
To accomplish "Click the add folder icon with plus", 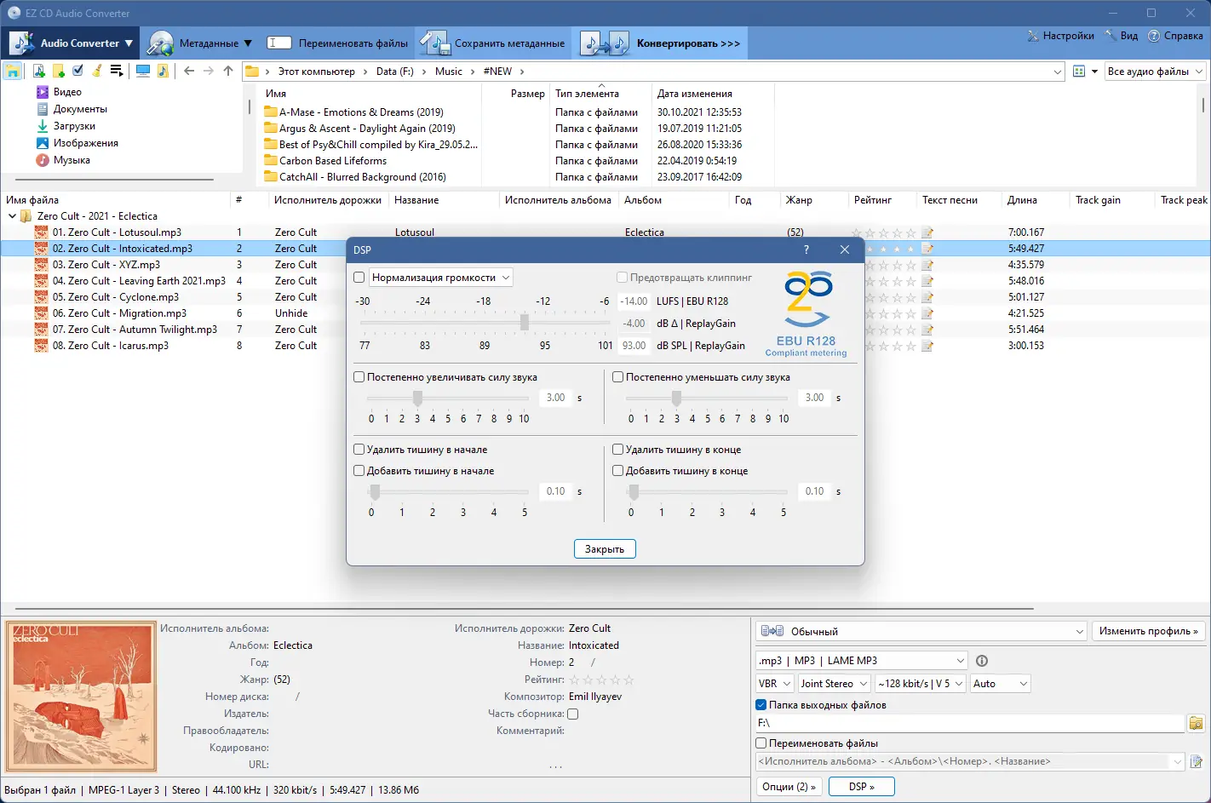I will point(58,72).
